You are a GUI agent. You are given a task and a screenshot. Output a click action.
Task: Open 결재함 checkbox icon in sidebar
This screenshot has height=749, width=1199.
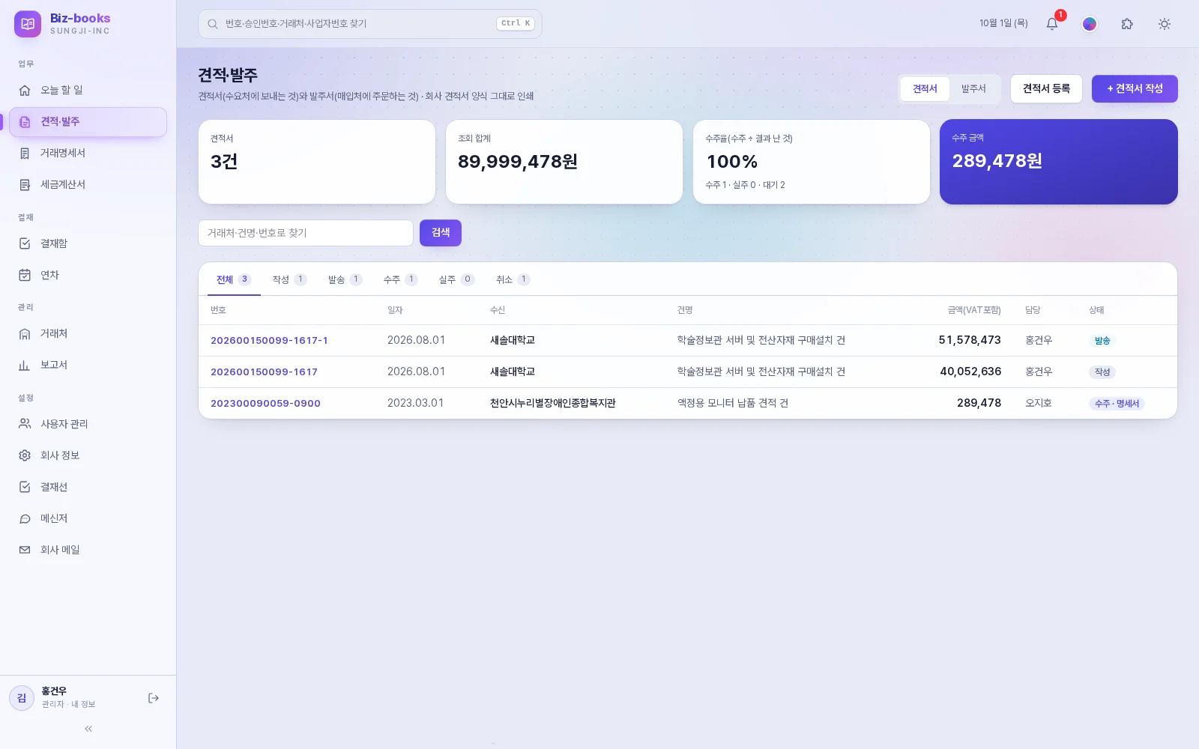click(x=25, y=243)
